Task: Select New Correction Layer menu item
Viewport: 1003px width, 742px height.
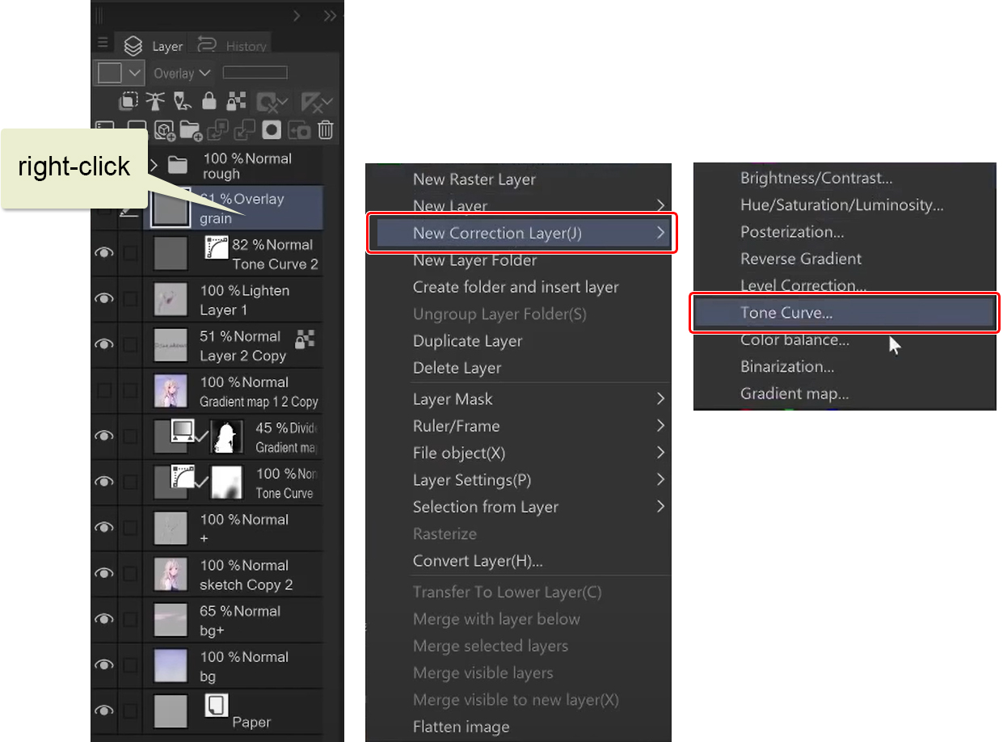Action: (x=520, y=234)
